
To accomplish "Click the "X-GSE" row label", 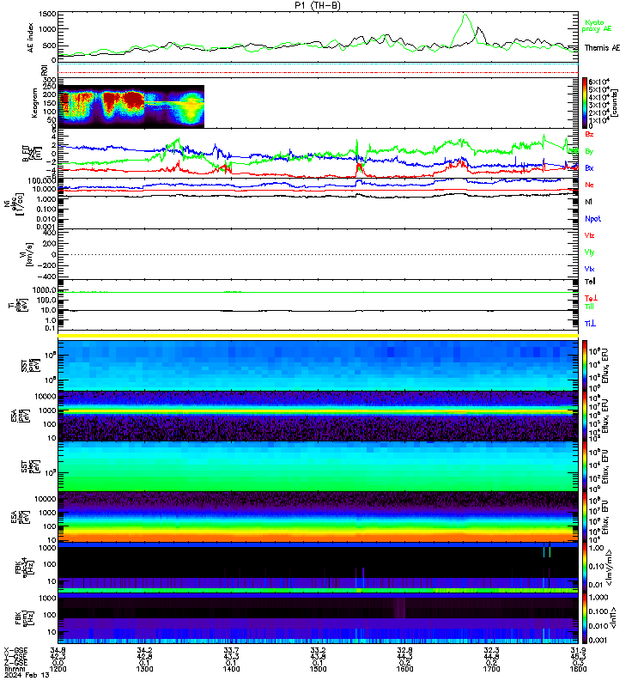I will tap(15, 651).
